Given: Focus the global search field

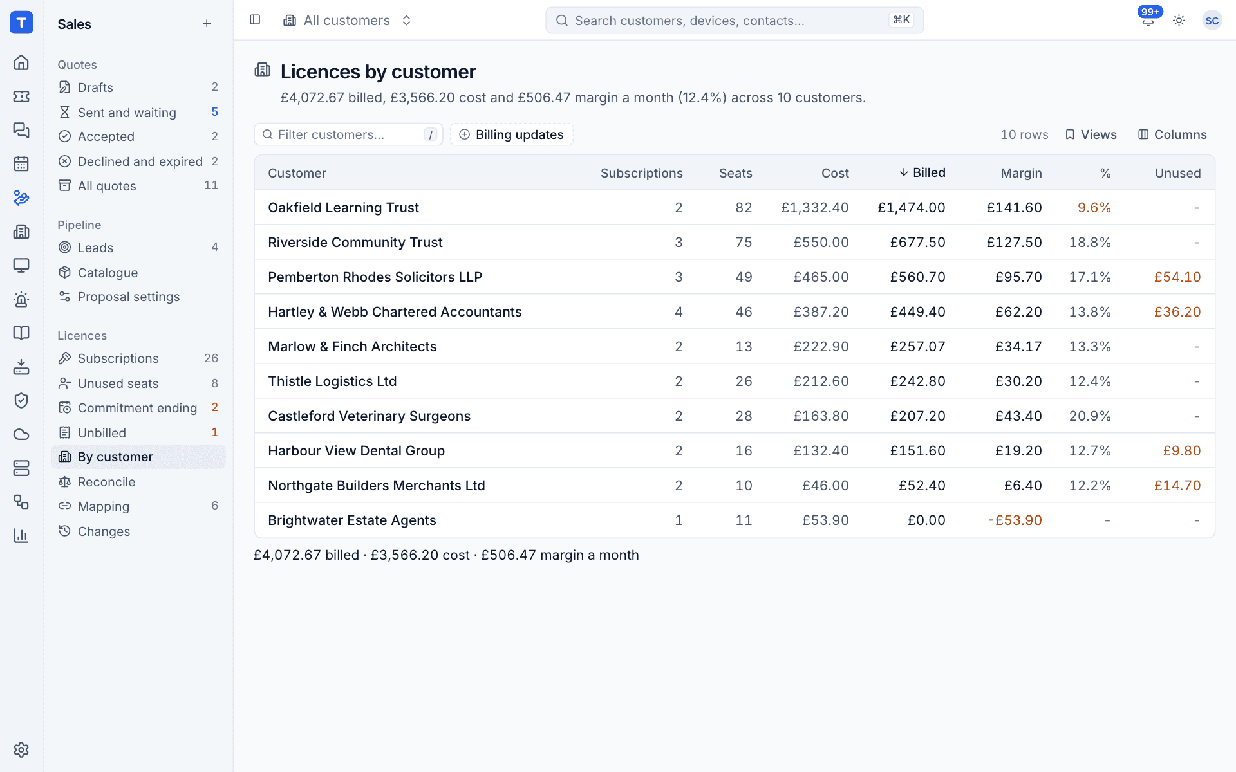Looking at the screenshot, I should [x=735, y=21].
